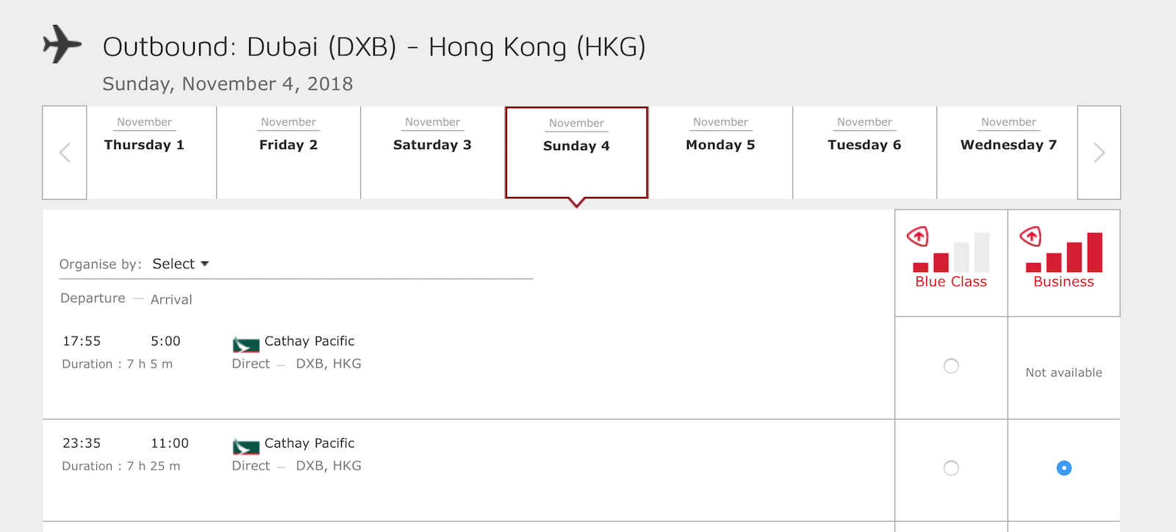Viewport: 1176px width, 532px height.
Task: Click the Business class signal bars icon
Action: tap(1064, 252)
